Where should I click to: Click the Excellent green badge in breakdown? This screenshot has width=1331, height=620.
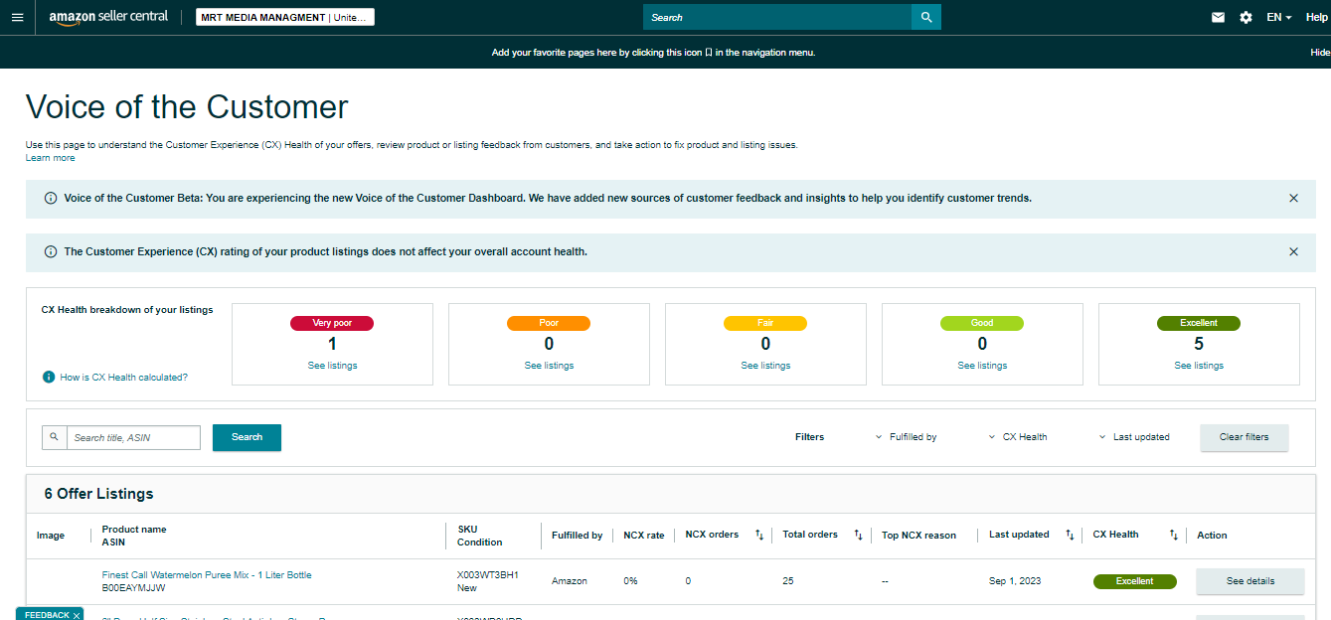click(1199, 323)
